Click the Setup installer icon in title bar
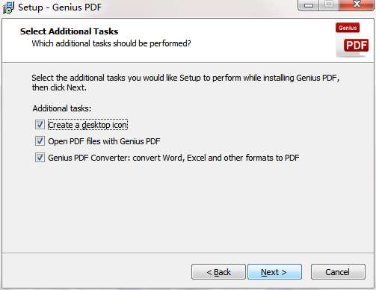 click(8, 7)
